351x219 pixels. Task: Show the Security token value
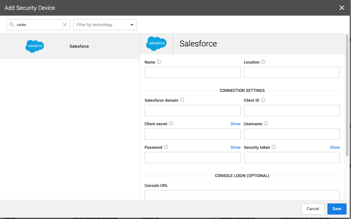pyautogui.click(x=335, y=147)
